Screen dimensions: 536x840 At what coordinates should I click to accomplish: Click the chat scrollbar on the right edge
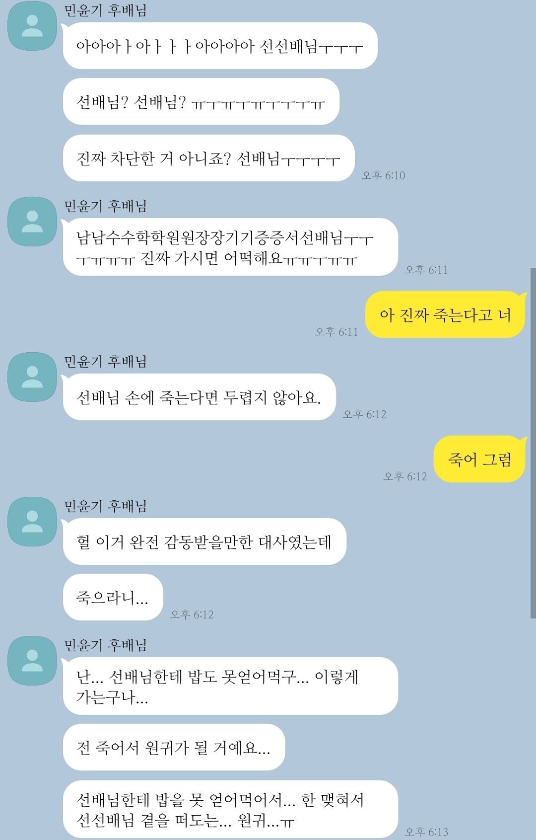[533, 443]
